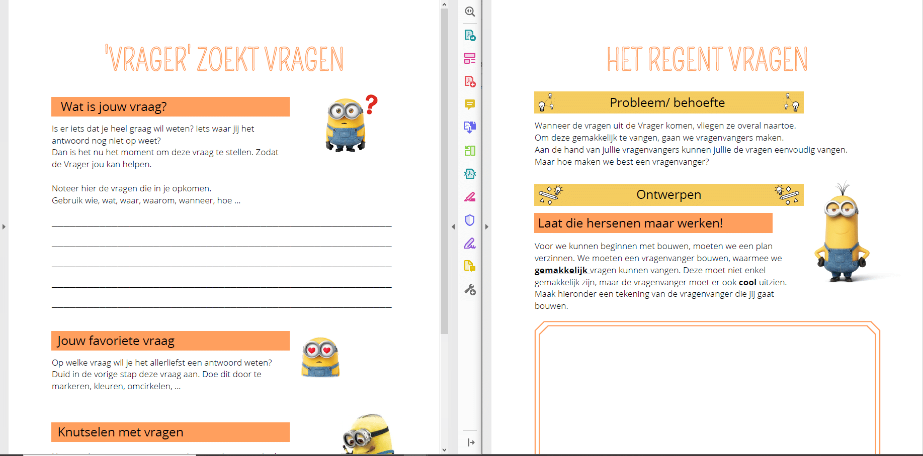This screenshot has height=456, width=923.
Task: Click the underlined word "gemakkelijk"
Action: pyautogui.click(x=561, y=271)
